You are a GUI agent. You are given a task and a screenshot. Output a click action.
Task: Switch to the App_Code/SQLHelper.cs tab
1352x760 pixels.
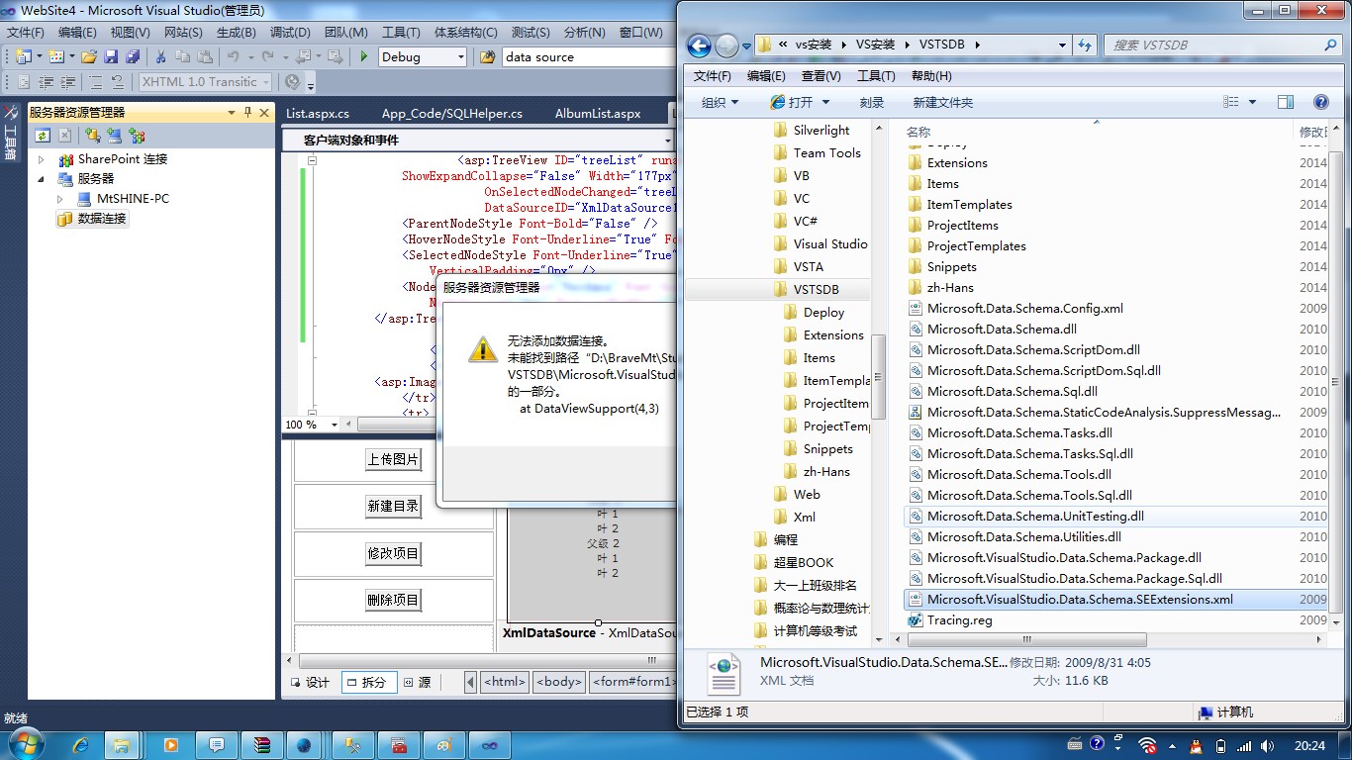[452, 114]
